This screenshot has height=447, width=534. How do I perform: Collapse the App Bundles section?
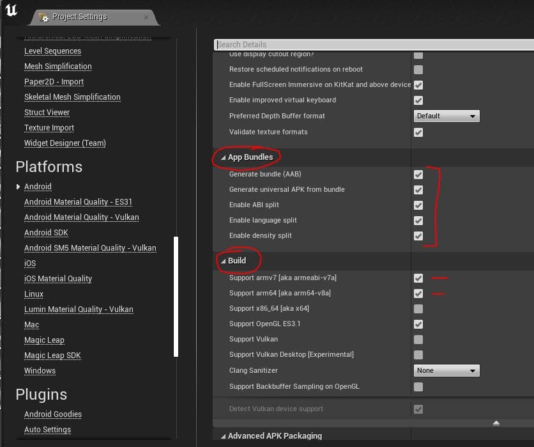(x=224, y=157)
